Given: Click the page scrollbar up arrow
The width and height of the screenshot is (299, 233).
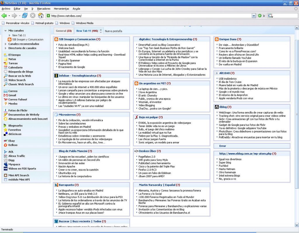Looking at the screenshot, I should pos(297,28).
